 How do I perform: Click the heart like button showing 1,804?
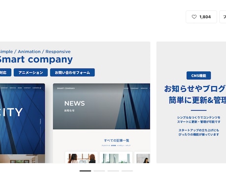[x=201, y=17]
